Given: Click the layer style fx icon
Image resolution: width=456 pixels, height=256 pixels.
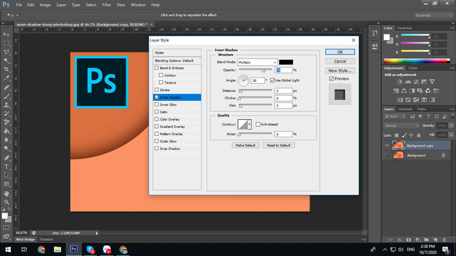Looking at the screenshot, I should (x=400, y=240).
